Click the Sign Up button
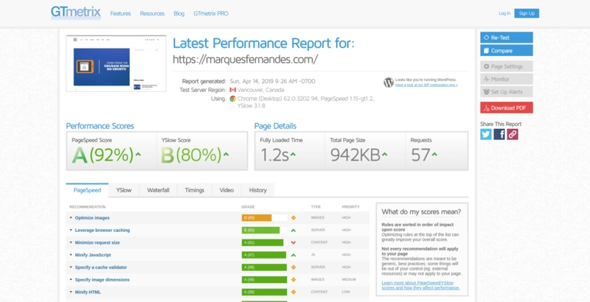The image size is (590, 302). click(x=527, y=13)
